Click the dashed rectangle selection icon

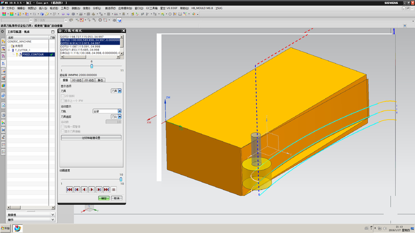click(105, 20)
